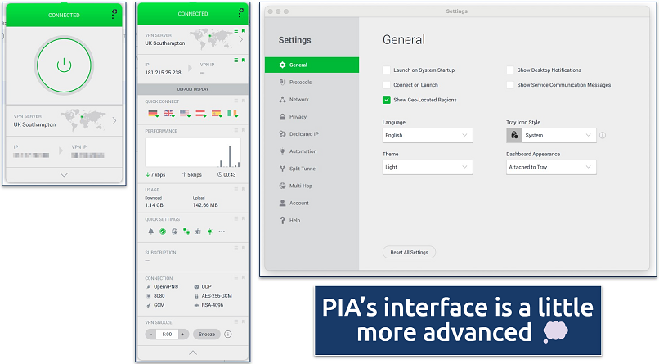This screenshot has width=659, height=364.
Task: Click the 5:00 snooze time field
Action: (168, 335)
